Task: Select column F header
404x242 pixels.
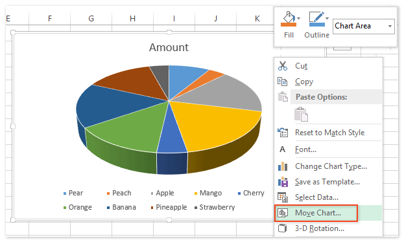Action: click(49, 19)
